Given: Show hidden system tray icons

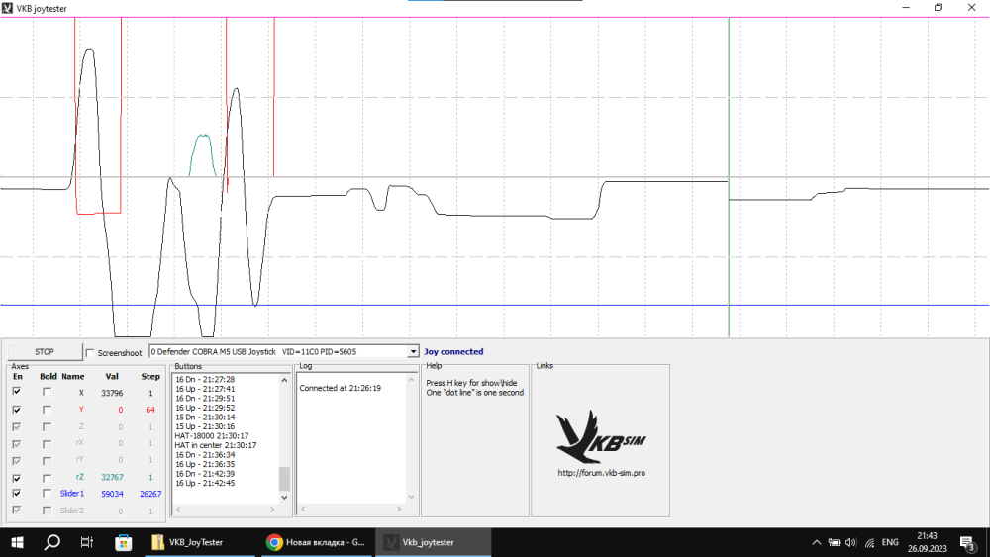Looking at the screenshot, I should click(x=817, y=542).
